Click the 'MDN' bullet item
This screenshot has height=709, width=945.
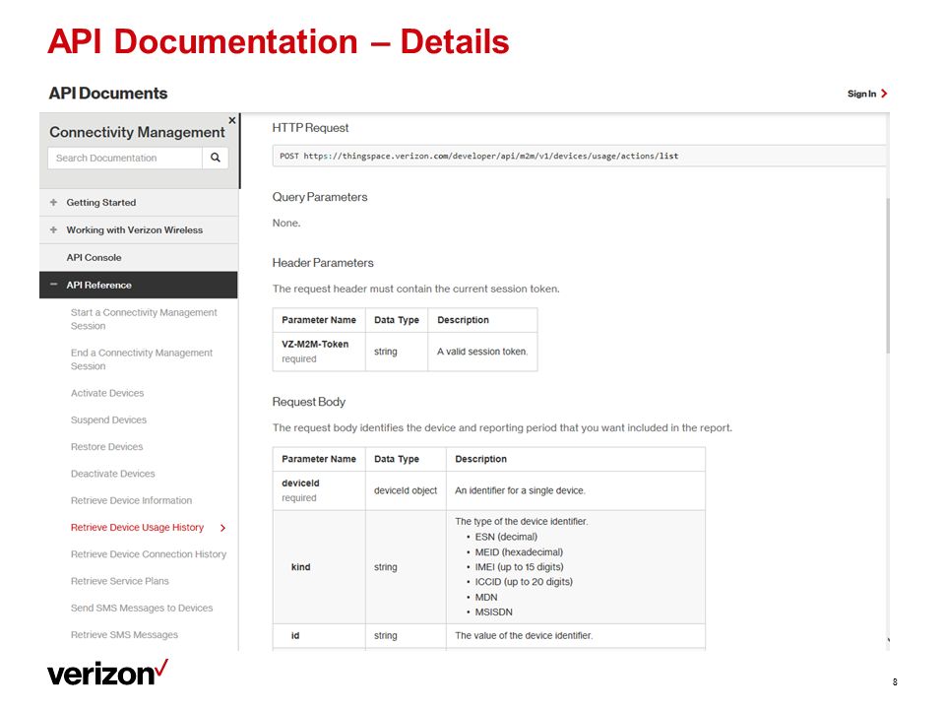click(485, 598)
